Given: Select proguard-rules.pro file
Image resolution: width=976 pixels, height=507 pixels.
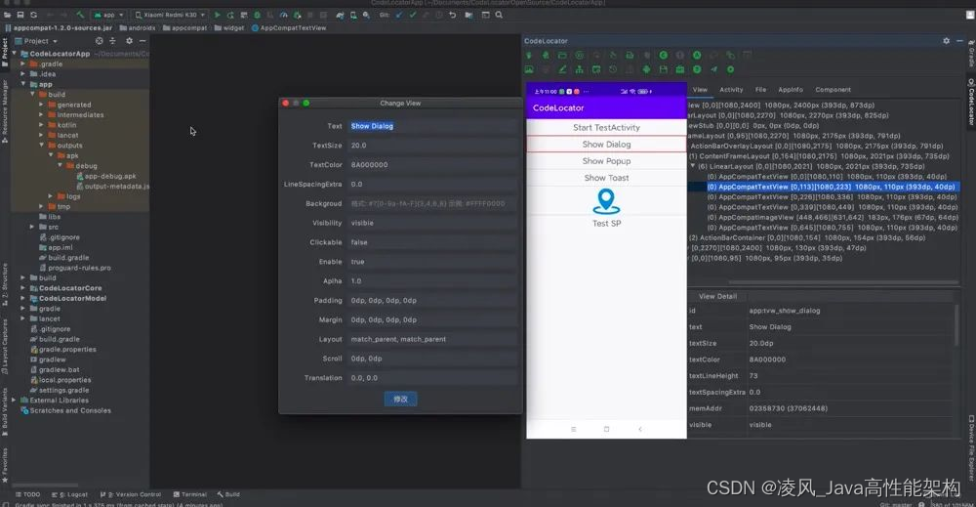Looking at the screenshot, I should click(x=75, y=268).
